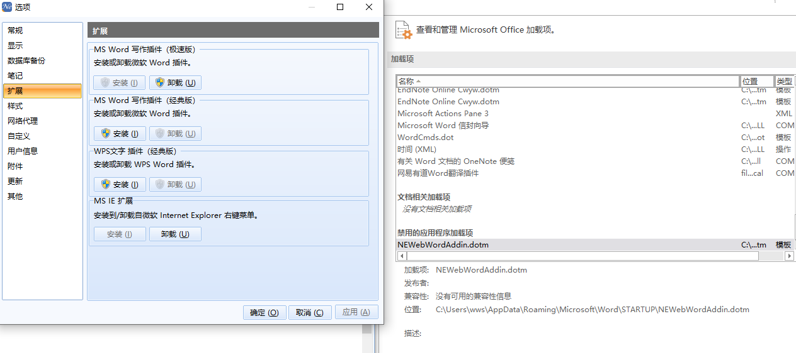The image size is (796, 353).
Task: Click 安装 for MS Word 写作插件 极速版
Action: [x=120, y=82]
